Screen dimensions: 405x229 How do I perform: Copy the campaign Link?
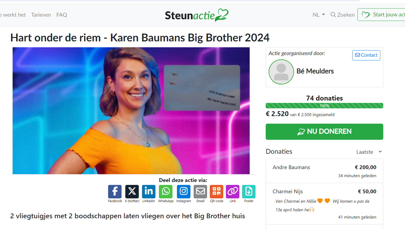click(x=233, y=191)
